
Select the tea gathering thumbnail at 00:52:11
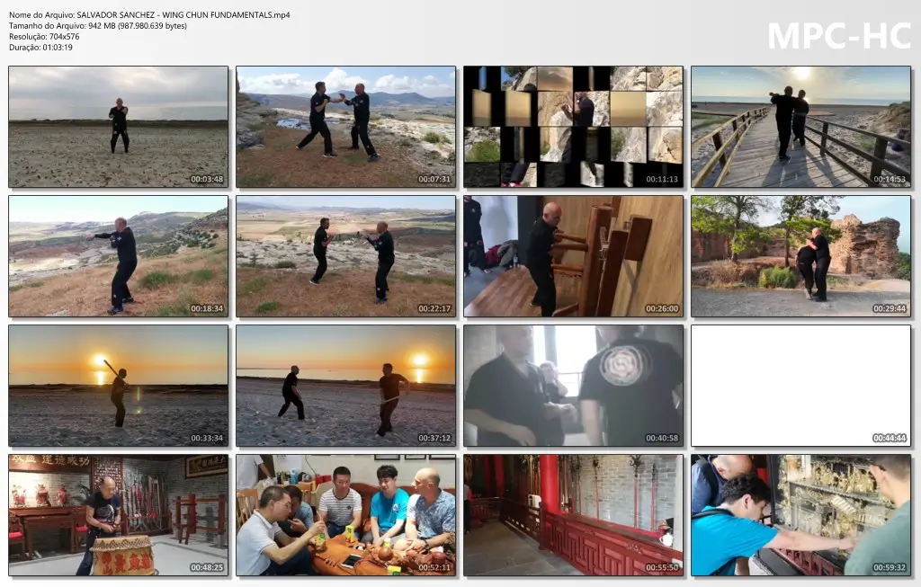[346, 515]
